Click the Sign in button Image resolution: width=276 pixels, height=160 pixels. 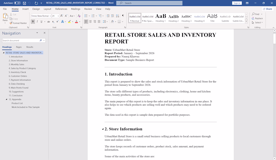click(x=237, y=3)
